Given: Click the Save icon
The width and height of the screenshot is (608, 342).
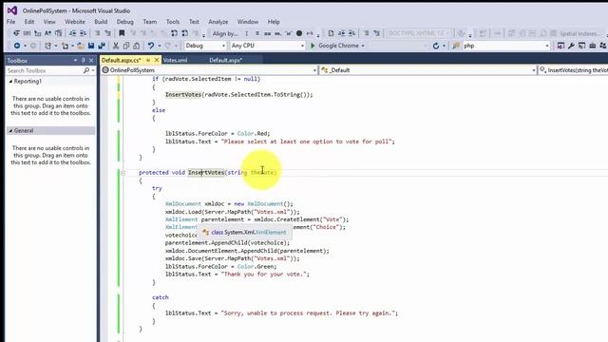Looking at the screenshot, I should coord(91,46).
